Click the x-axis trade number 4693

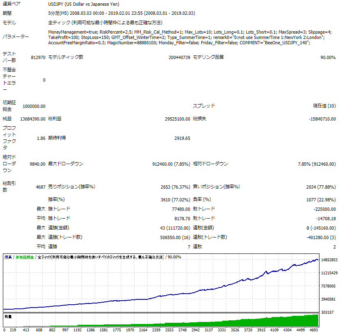coord(313,330)
